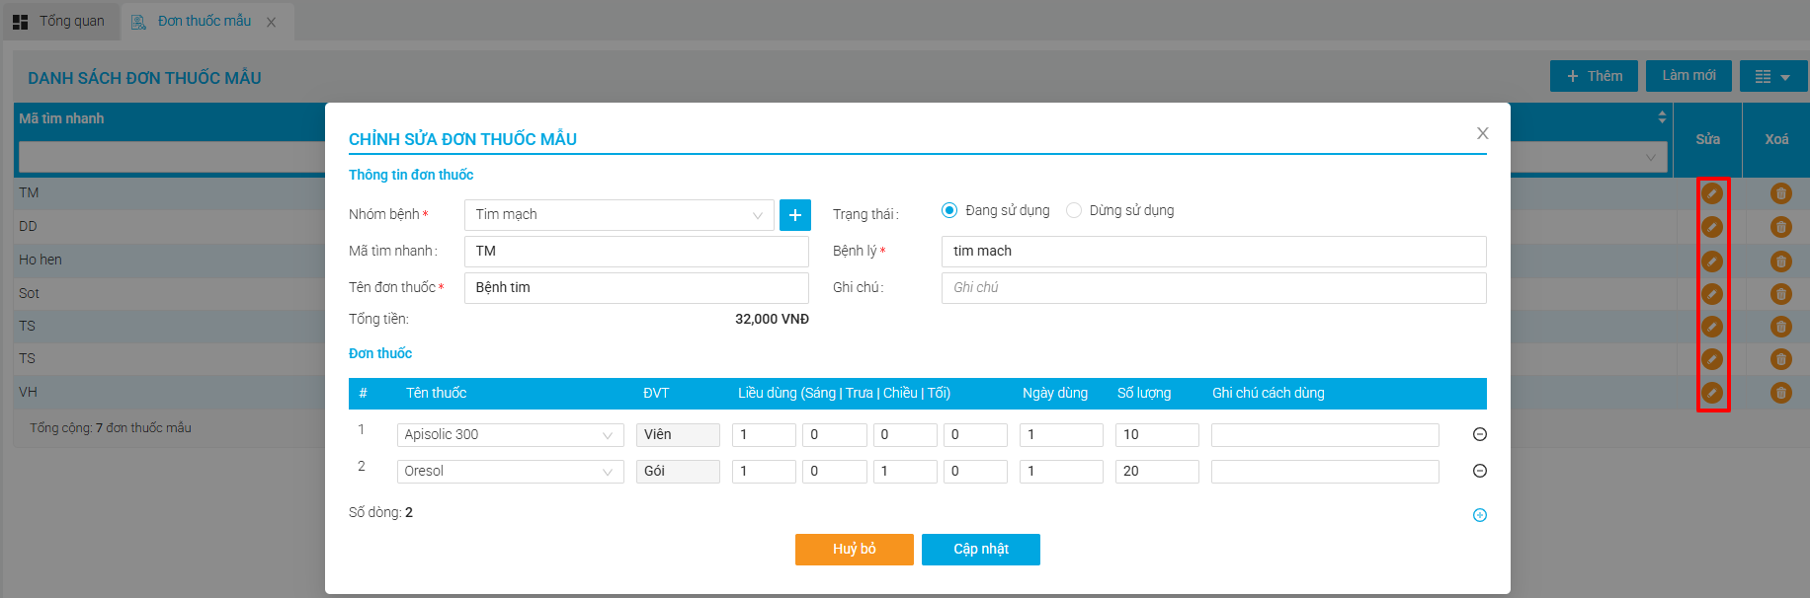Click the 32,000 VNĐ total amount

pos(772,320)
